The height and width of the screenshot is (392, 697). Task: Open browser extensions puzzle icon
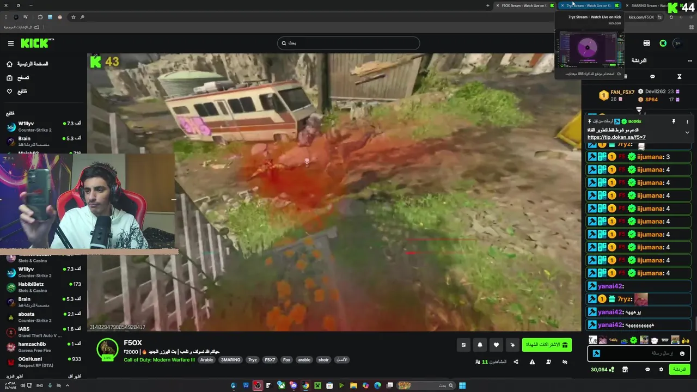40,17
